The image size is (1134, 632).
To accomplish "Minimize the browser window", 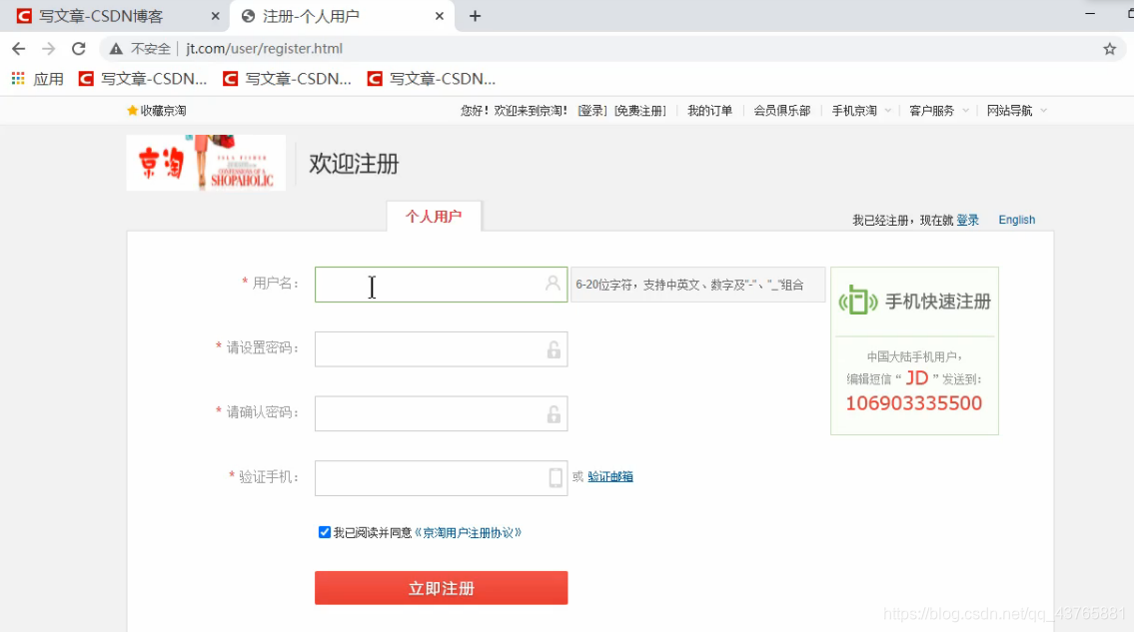I will point(1090,14).
